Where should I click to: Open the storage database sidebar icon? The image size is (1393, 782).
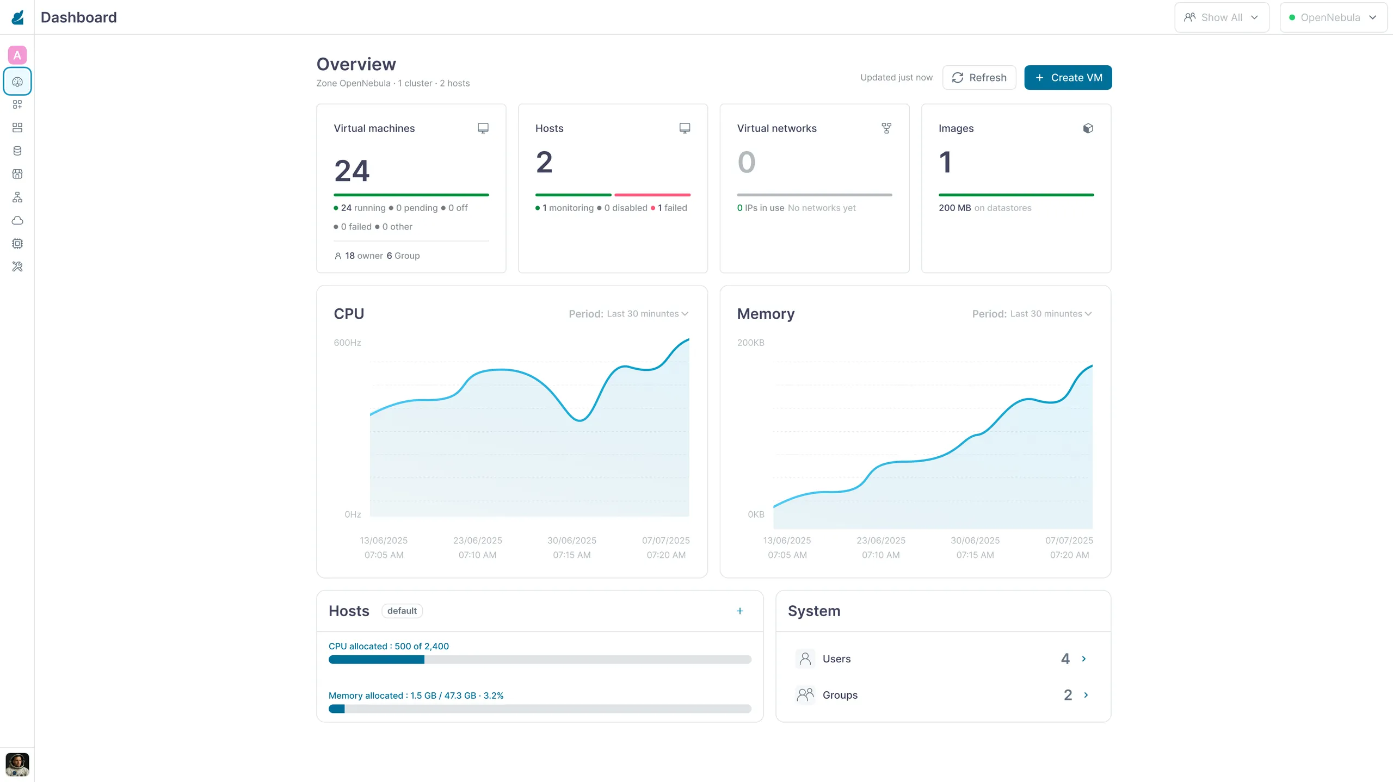(17, 151)
